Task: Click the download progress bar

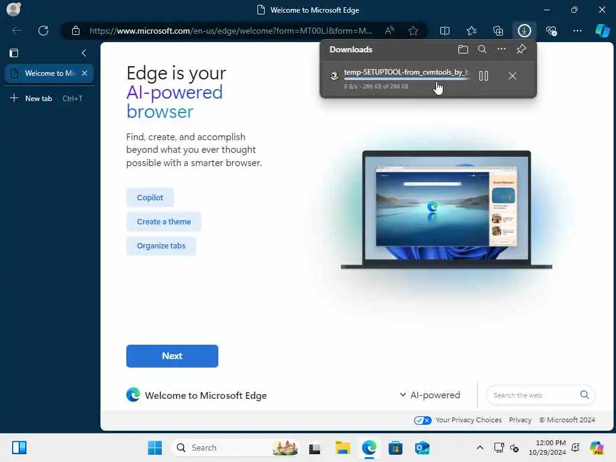Action: tap(407, 79)
